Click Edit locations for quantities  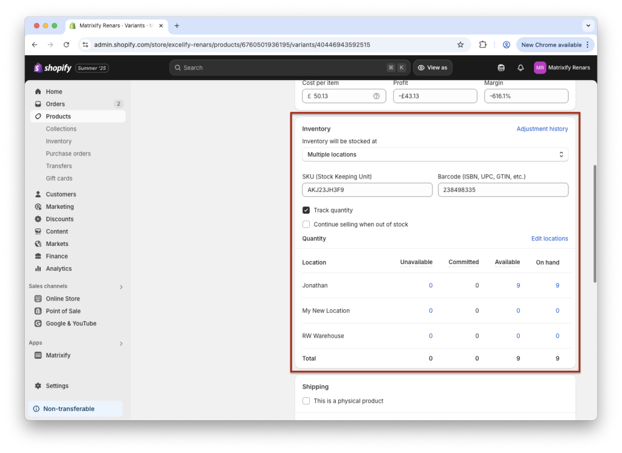click(549, 238)
